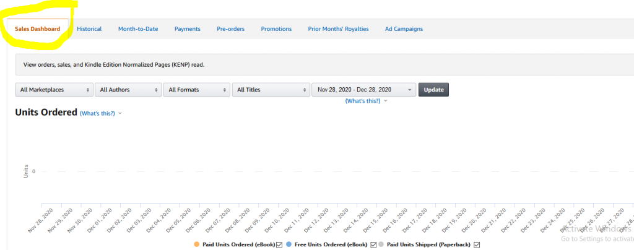
Task: Open the All Titles dropdown
Action: (x=271, y=90)
